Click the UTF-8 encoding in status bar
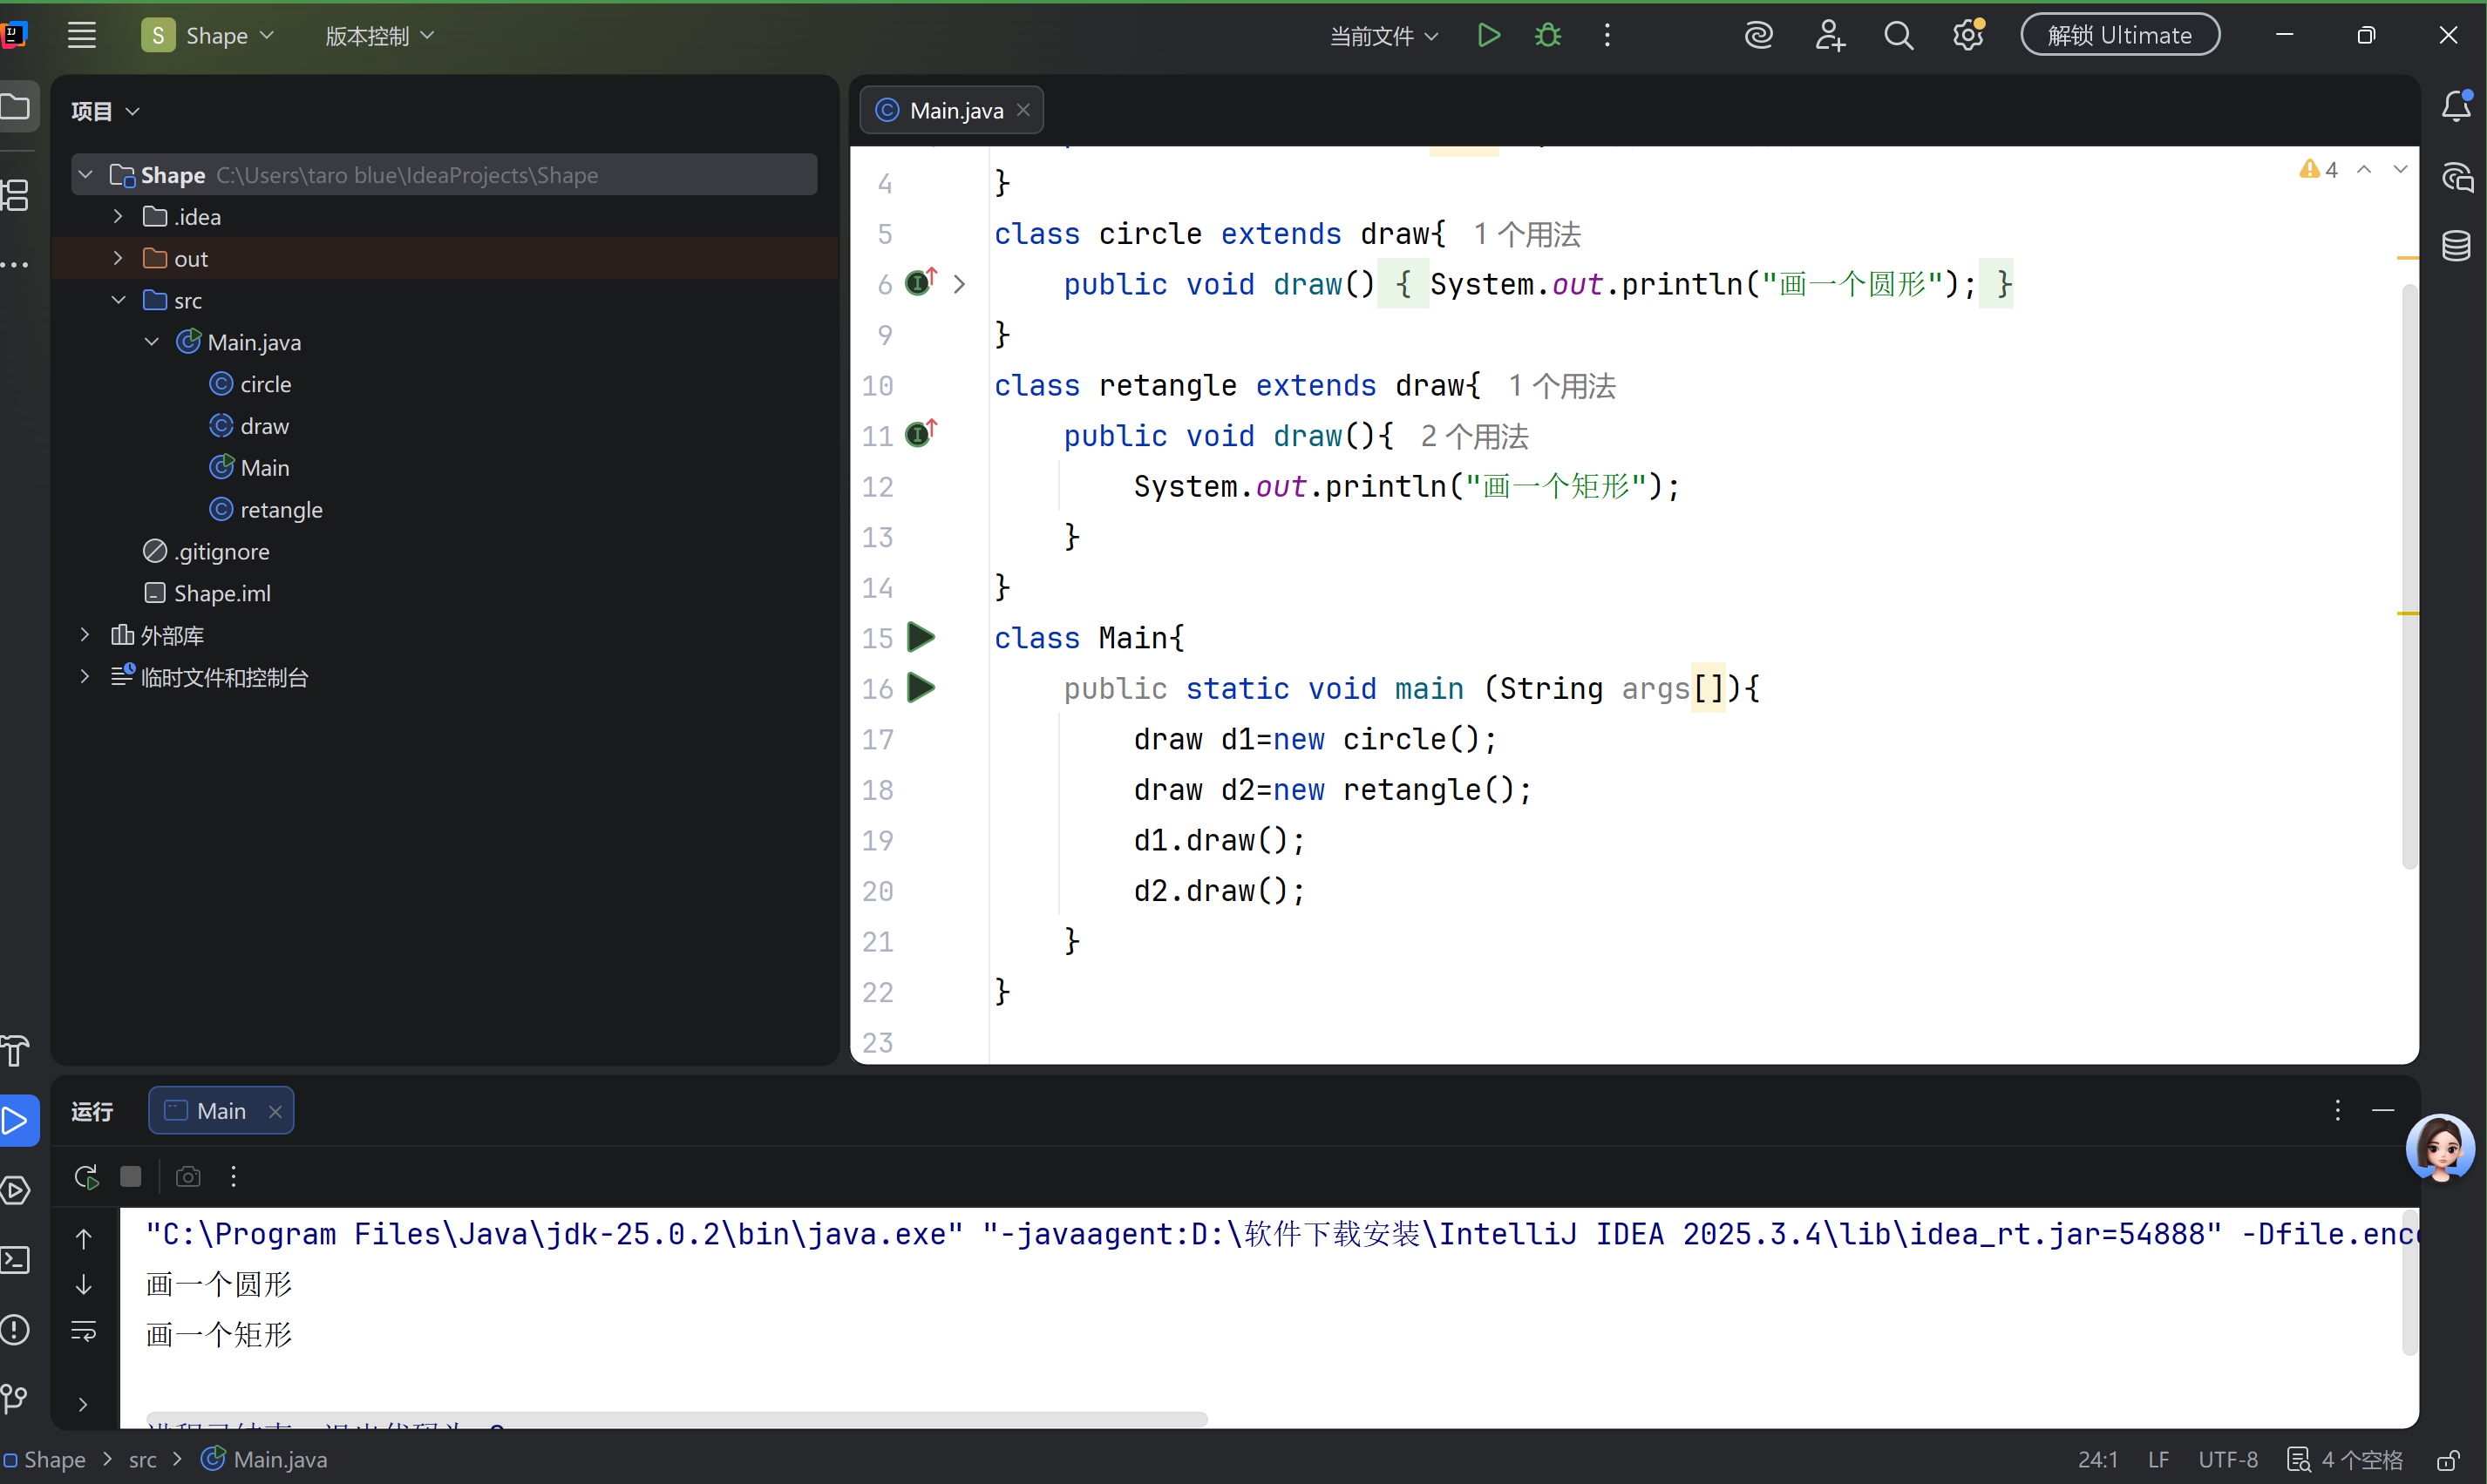The width and height of the screenshot is (2487, 1484). 2227,1460
